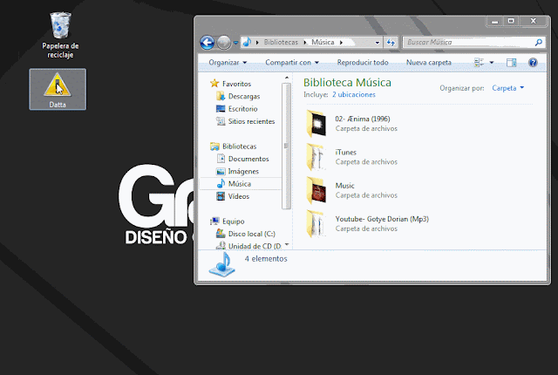Open Sitios recientes in navigation pane
Viewport: 558px width, 375px height.
tap(252, 121)
